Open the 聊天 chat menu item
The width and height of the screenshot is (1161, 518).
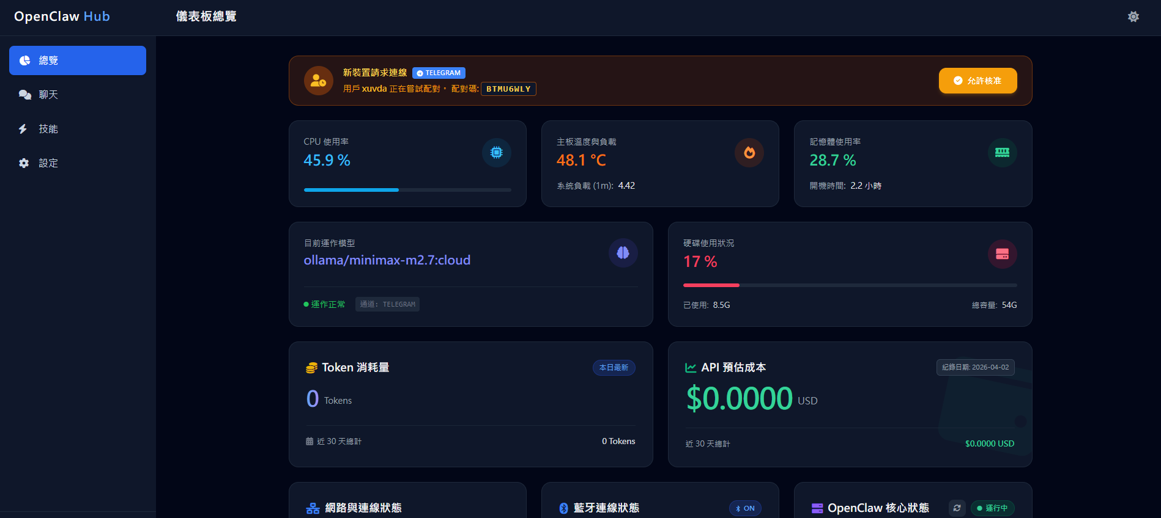78,95
